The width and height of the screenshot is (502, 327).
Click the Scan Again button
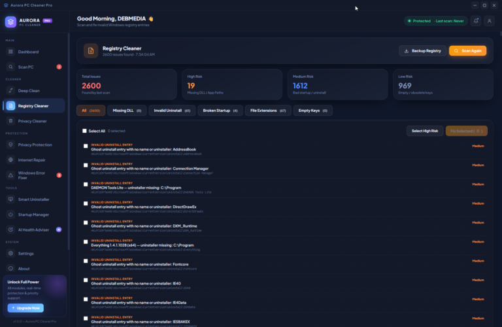467,50
